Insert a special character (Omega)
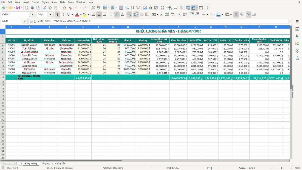The image size is (302, 170). click(162, 8)
